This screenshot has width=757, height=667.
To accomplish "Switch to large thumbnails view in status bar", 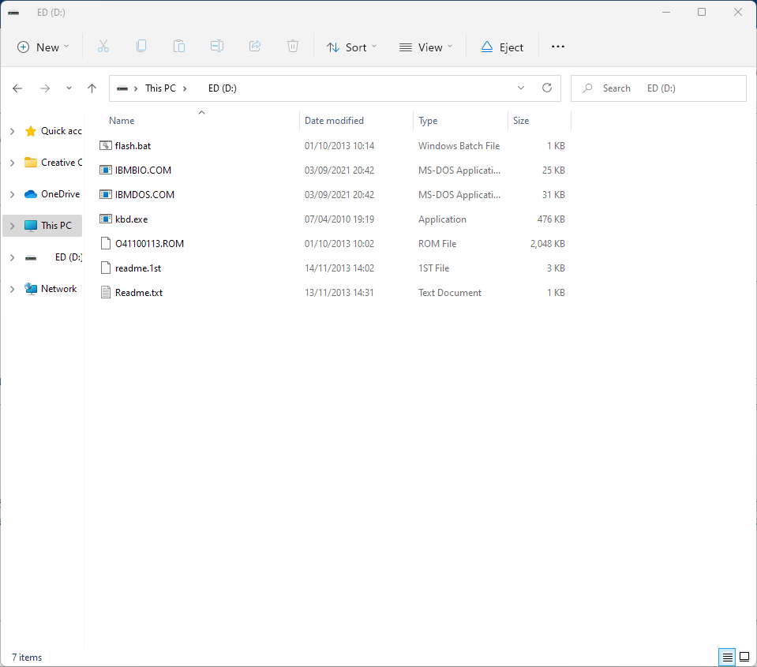I will click(x=744, y=657).
